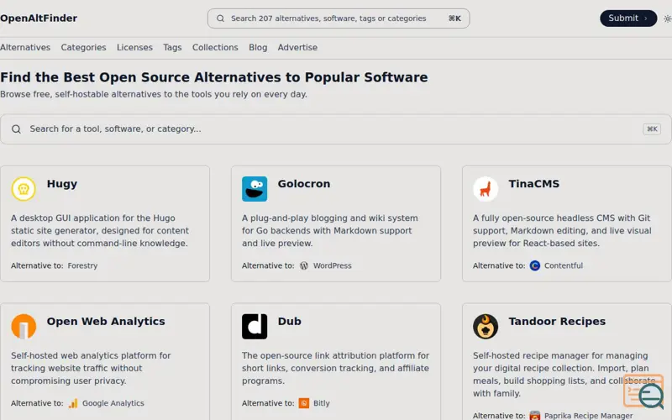Screen dimensions: 672x420
Task: Click the TinaCMS llama icon
Action: pos(486,189)
